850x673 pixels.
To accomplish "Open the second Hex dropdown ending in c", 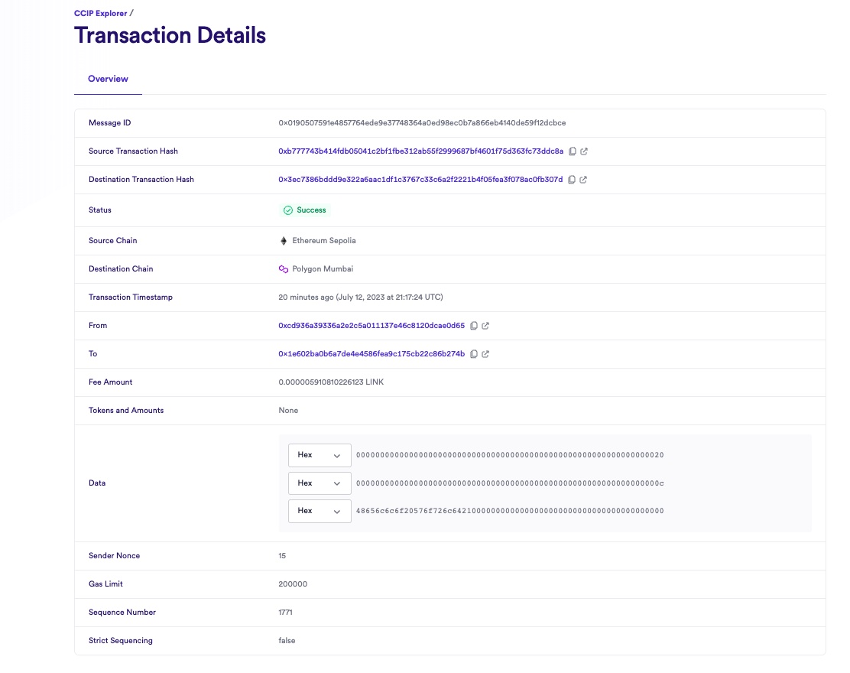I will coord(320,483).
